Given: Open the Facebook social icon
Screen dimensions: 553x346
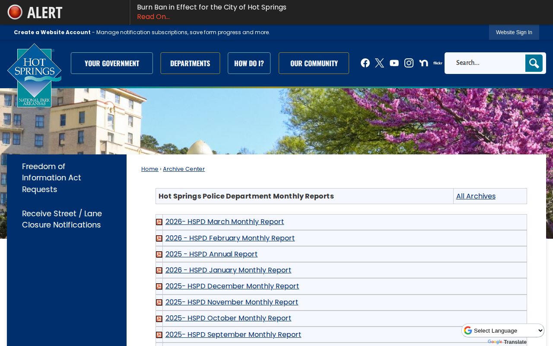Looking at the screenshot, I should tap(365, 63).
